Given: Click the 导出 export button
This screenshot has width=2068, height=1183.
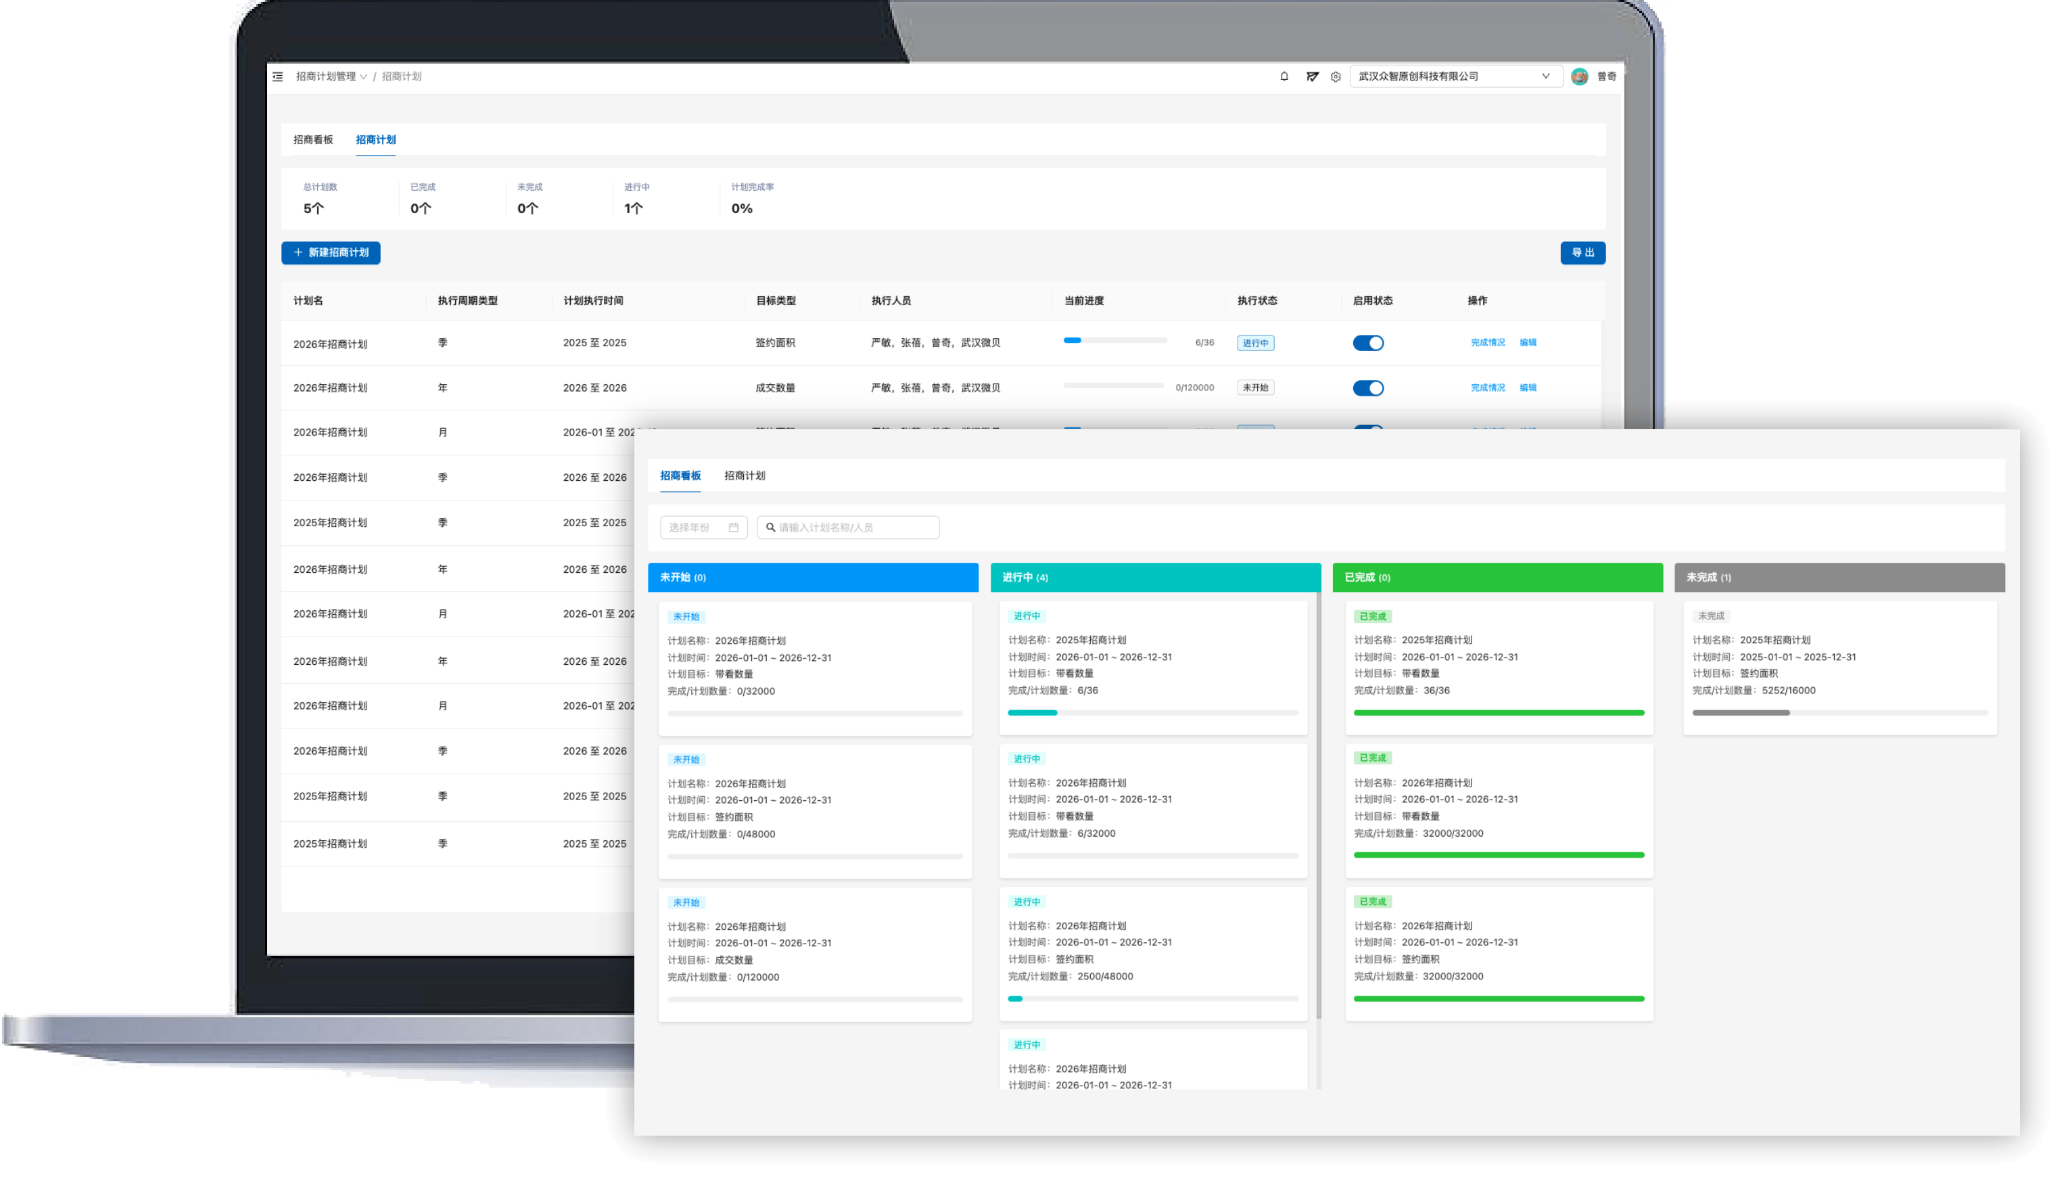Looking at the screenshot, I should point(1582,253).
